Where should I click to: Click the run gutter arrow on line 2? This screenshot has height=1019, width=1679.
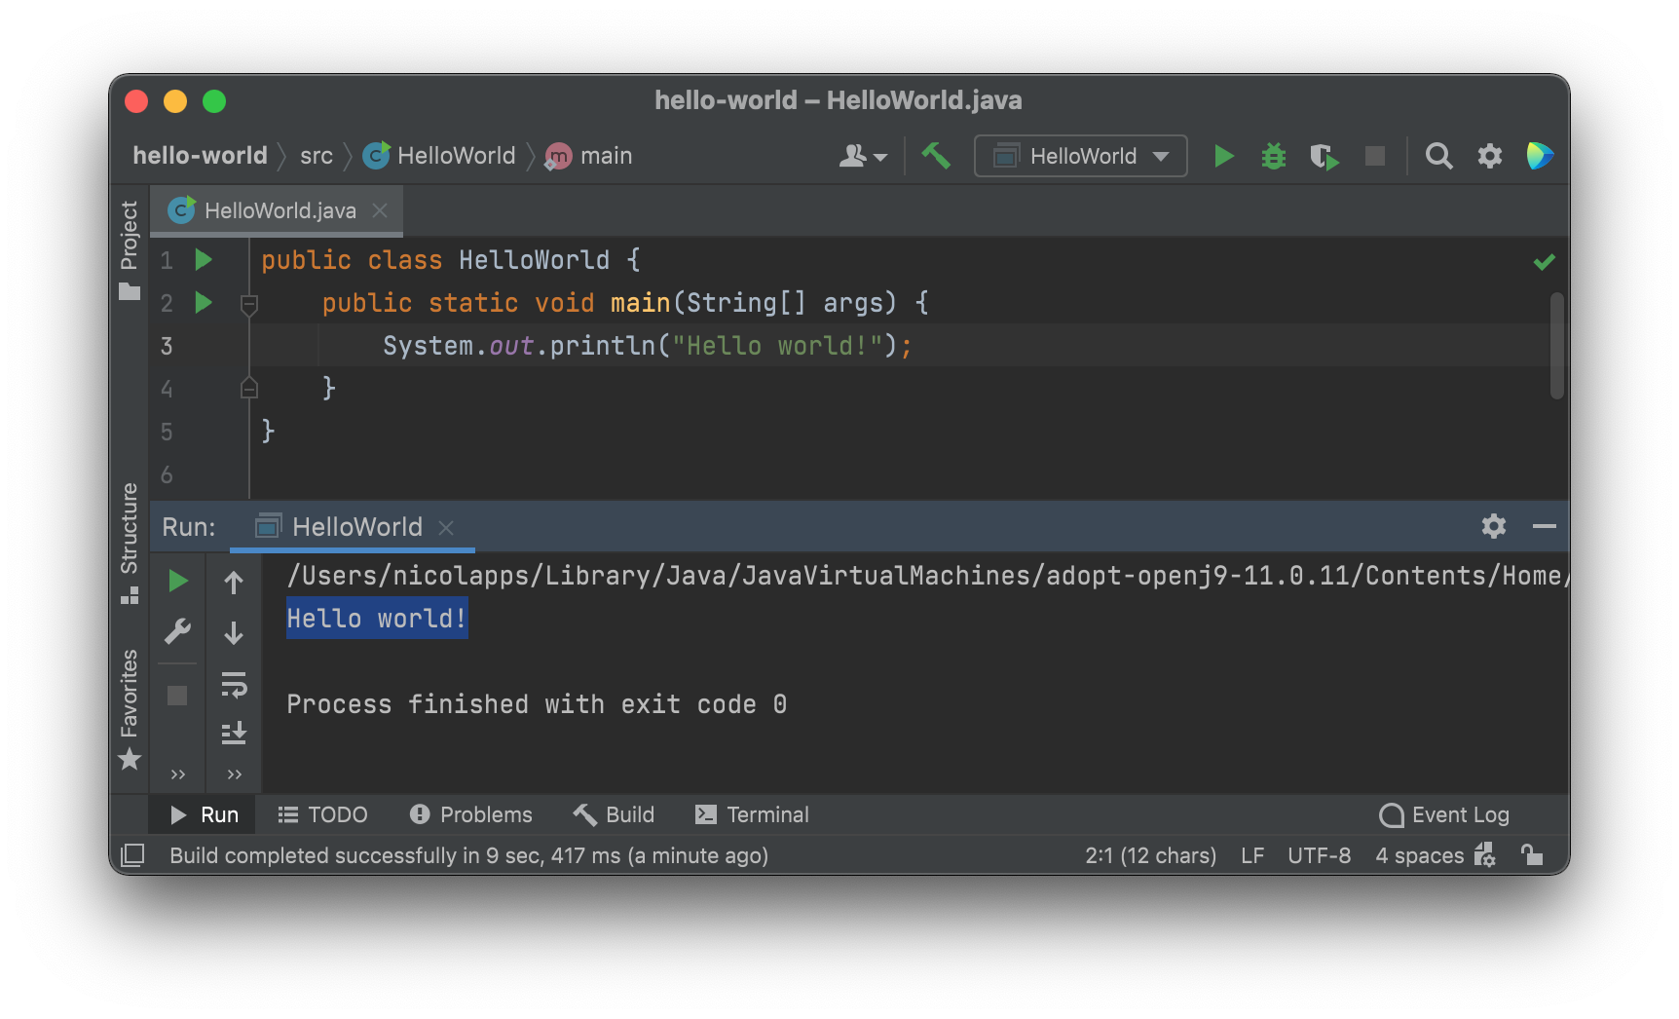(x=204, y=302)
